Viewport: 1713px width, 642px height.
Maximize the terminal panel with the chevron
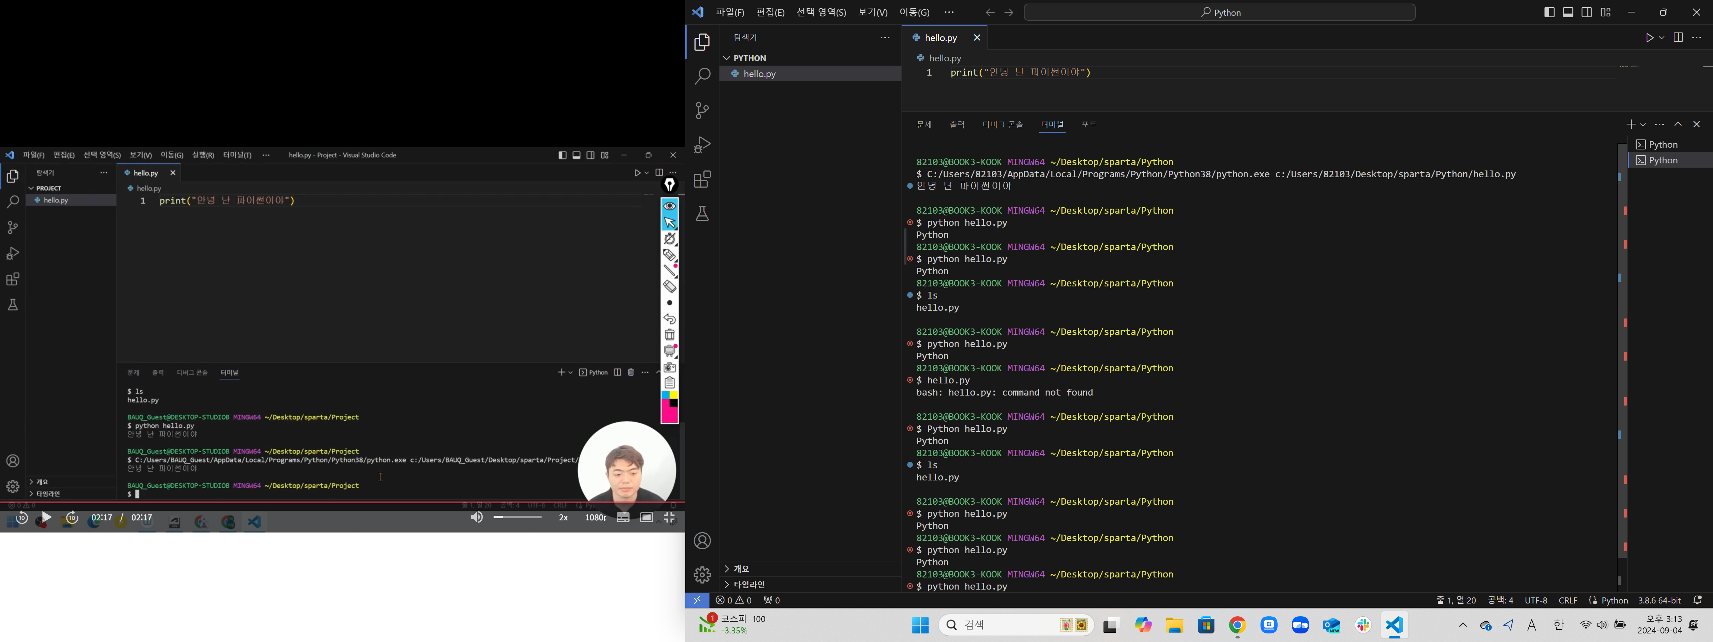1678,124
